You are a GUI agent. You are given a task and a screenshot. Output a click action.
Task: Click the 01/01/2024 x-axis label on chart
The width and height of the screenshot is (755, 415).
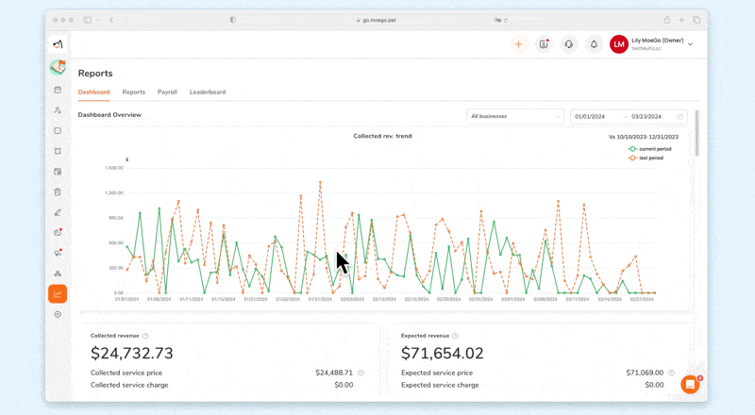[126, 299]
